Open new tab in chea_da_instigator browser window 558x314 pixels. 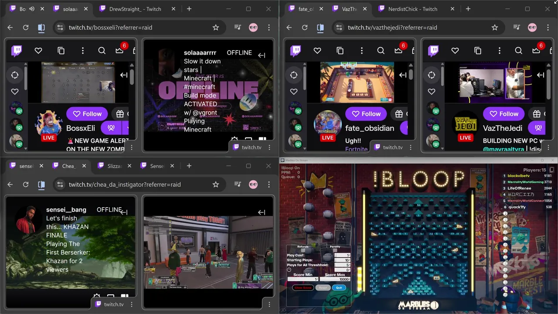pos(189,166)
